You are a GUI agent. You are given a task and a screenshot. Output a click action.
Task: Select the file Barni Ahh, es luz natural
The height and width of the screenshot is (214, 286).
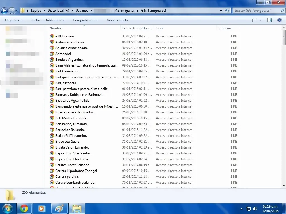pos(87,65)
